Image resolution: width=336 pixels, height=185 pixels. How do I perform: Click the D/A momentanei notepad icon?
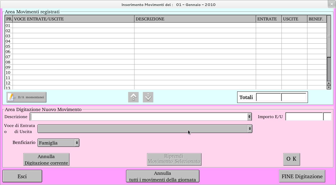[11, 97]
